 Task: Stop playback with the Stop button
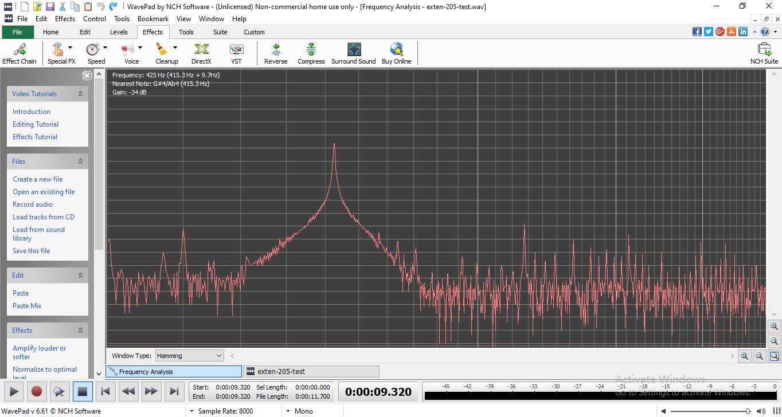[83, 392]
